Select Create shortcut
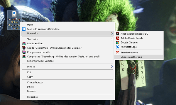The height and width of the screenshot is (105, 176). click(67, 82)
